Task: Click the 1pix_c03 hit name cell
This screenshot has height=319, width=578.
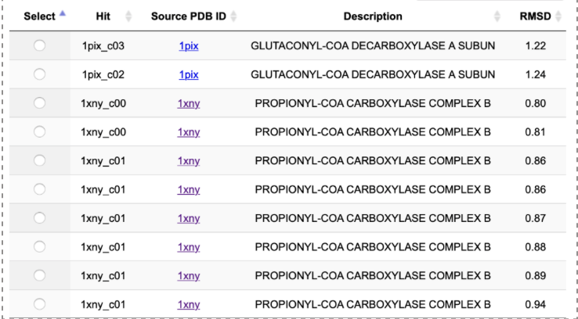Action: click(103, 46)
